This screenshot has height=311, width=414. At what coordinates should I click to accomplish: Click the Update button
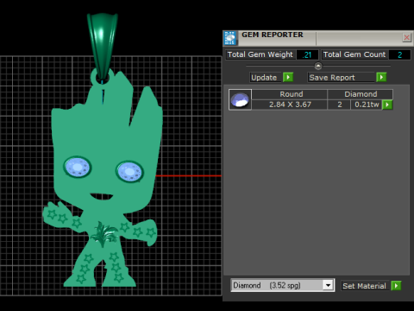(x=265, y=78)
